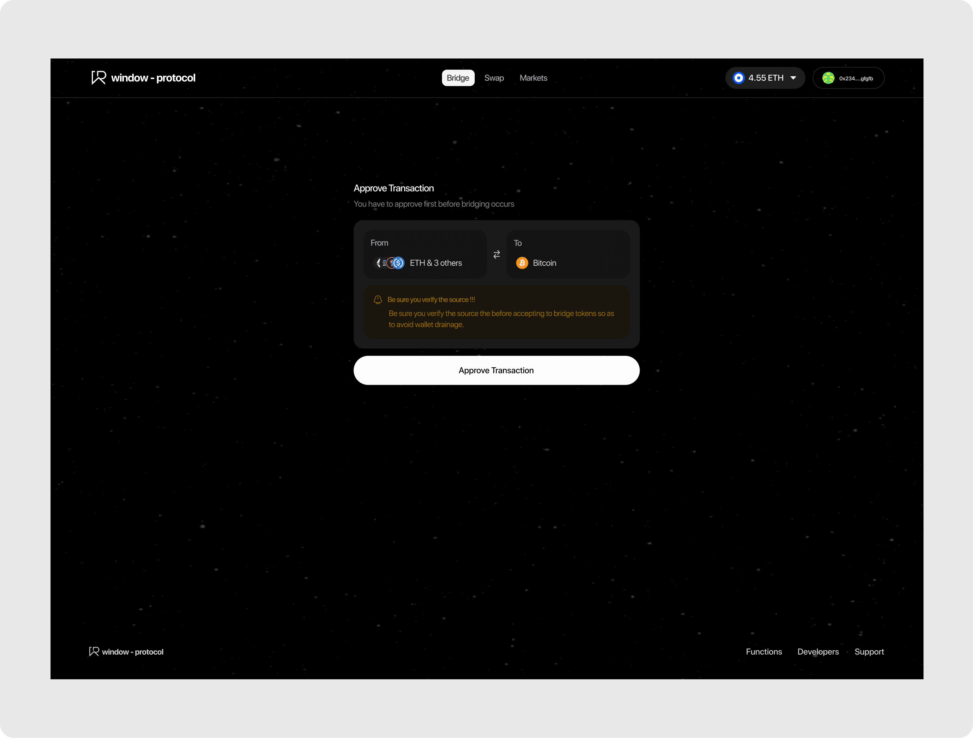This screenshot has height=738, width=973.
Task: Click the stacked token icons in From card
Action: pos(389,263)
